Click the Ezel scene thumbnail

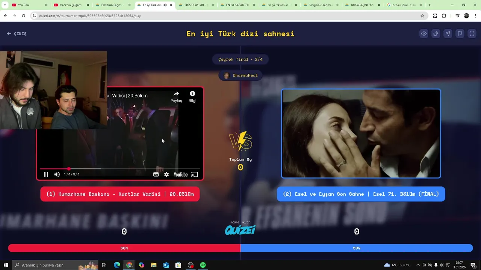(361, 133)
